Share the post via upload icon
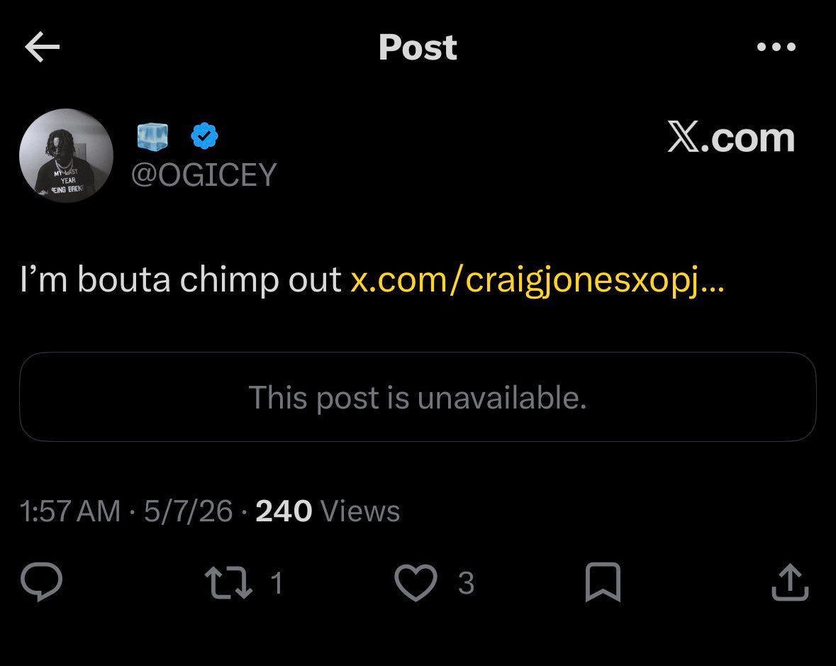This screenshot has height=666, width=836. (790, 582)
